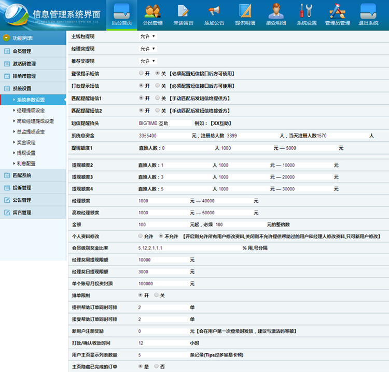Click 系统总资金 value 3355400 field
389x372 pixels.
164,136
